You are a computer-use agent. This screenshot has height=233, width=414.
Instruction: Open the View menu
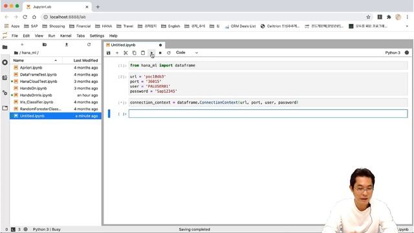pos(39,36)
